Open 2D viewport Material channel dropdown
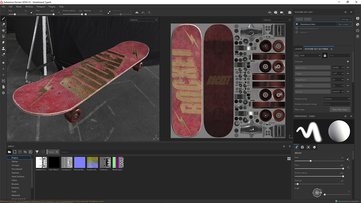The height and width of the screenshot is (203, 361). 277,20
